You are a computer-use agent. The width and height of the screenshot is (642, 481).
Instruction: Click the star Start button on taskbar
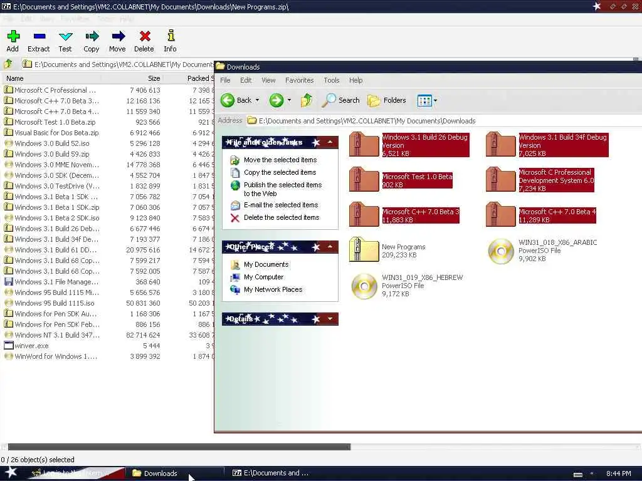tap(11, 472)
